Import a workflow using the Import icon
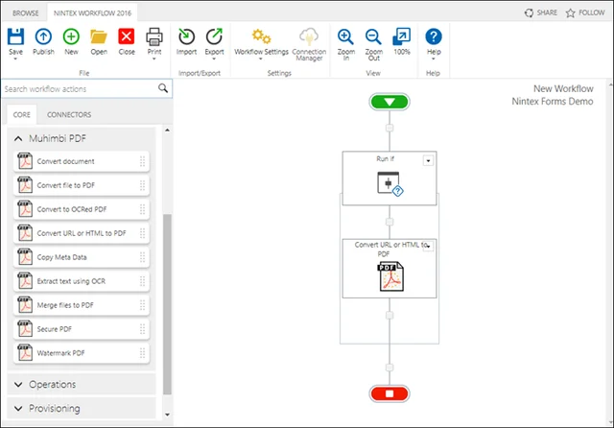Image resolution: width=614 pixels, height=428 pixels. (186, 36)
